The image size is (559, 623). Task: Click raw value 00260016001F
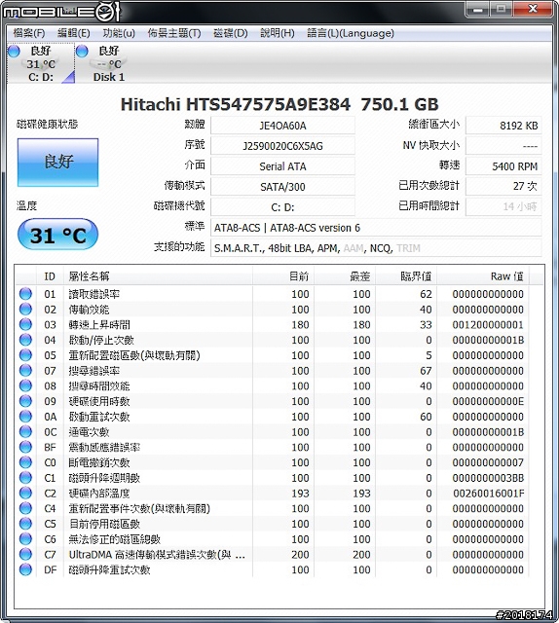click(x=488, y=494)
